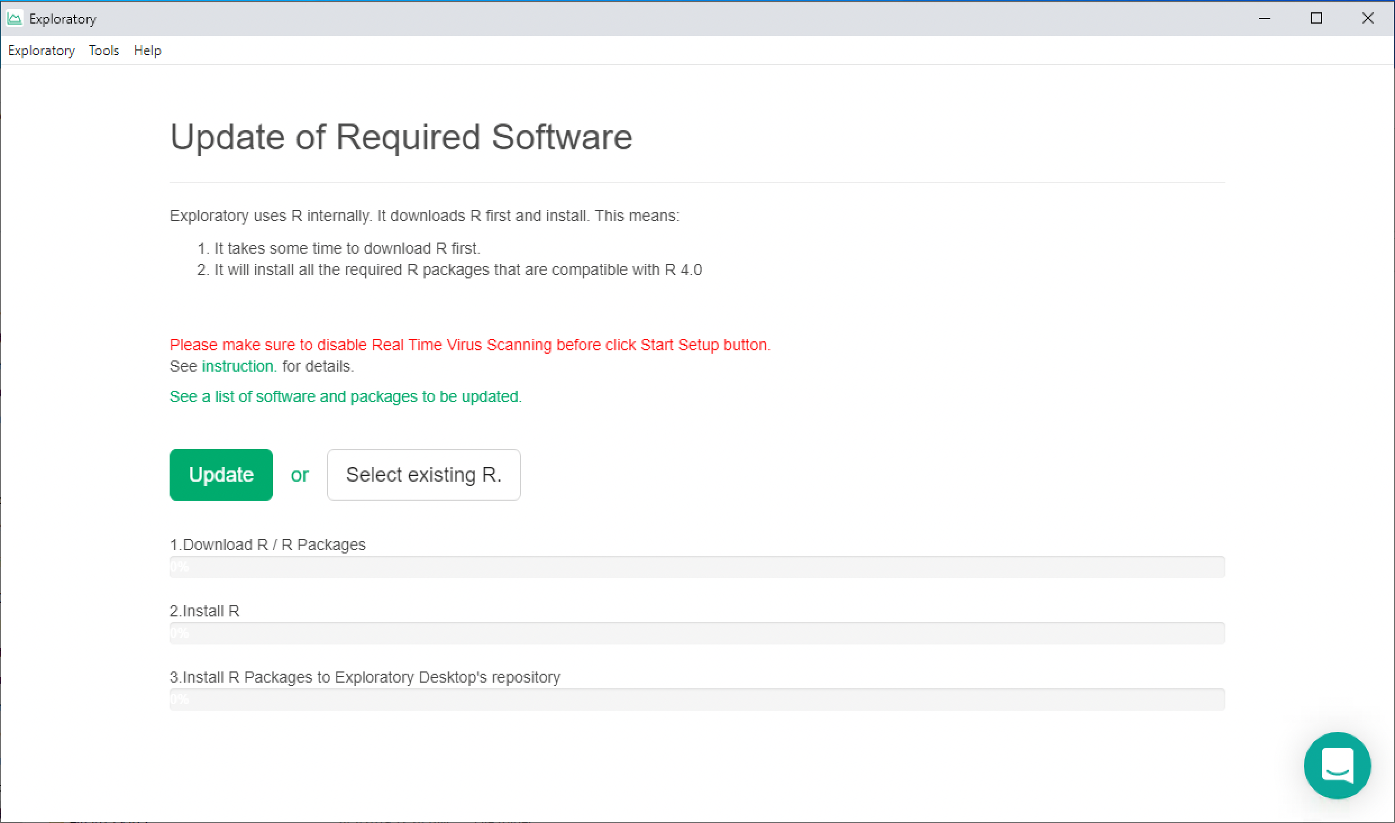
Task: Open the Exploratory menu
Action: 41,51
